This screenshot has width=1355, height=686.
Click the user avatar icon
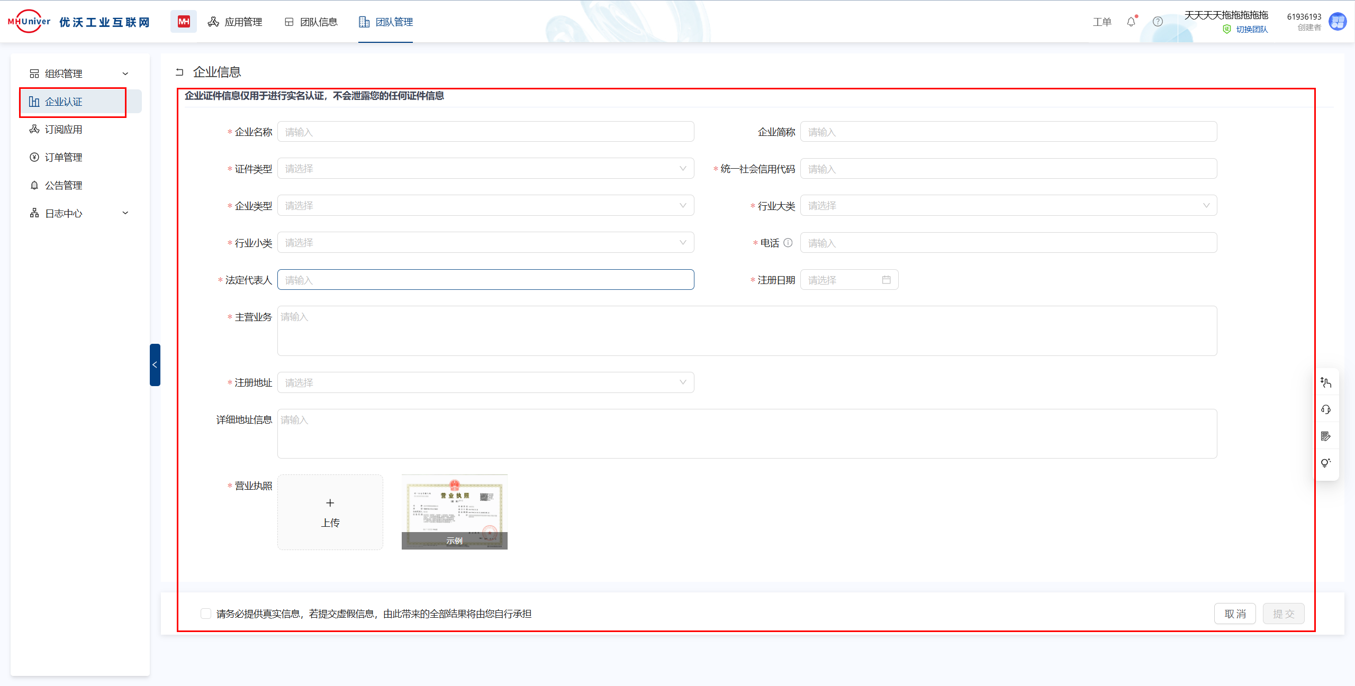1338,22
